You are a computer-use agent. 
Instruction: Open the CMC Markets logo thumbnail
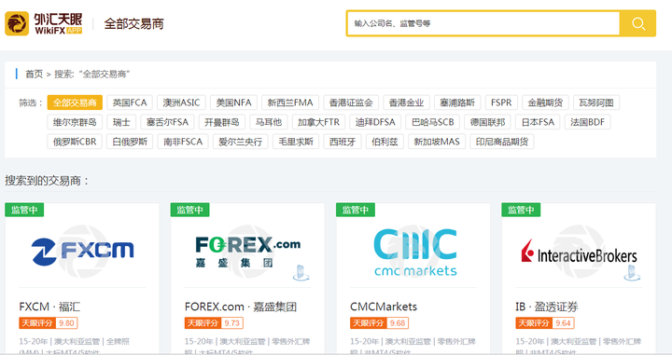(414, 253)
